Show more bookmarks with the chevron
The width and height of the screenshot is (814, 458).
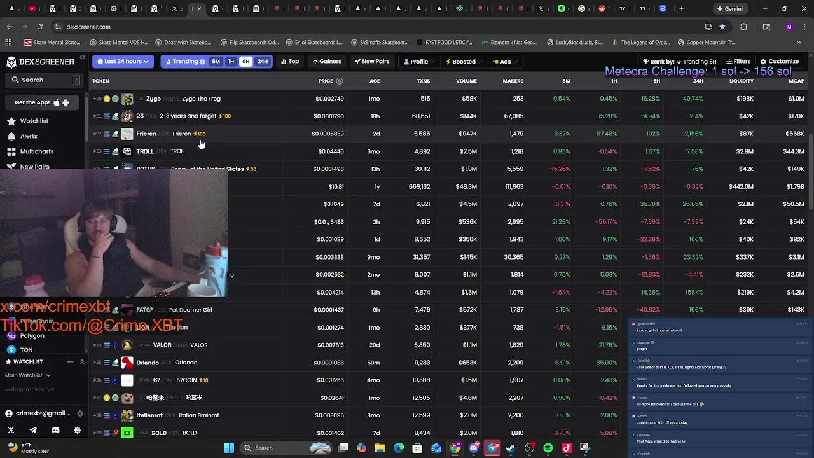[x=799, y=43]
